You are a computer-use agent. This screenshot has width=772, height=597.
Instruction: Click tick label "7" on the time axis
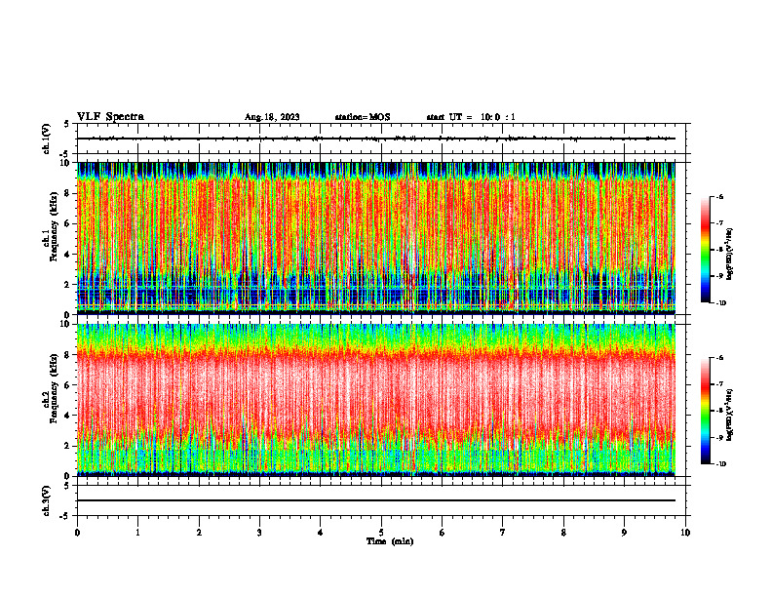[503, 533]
